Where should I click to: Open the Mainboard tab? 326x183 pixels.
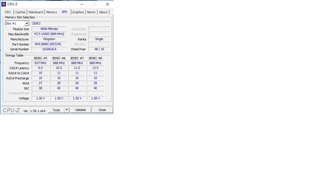(36, 12)
